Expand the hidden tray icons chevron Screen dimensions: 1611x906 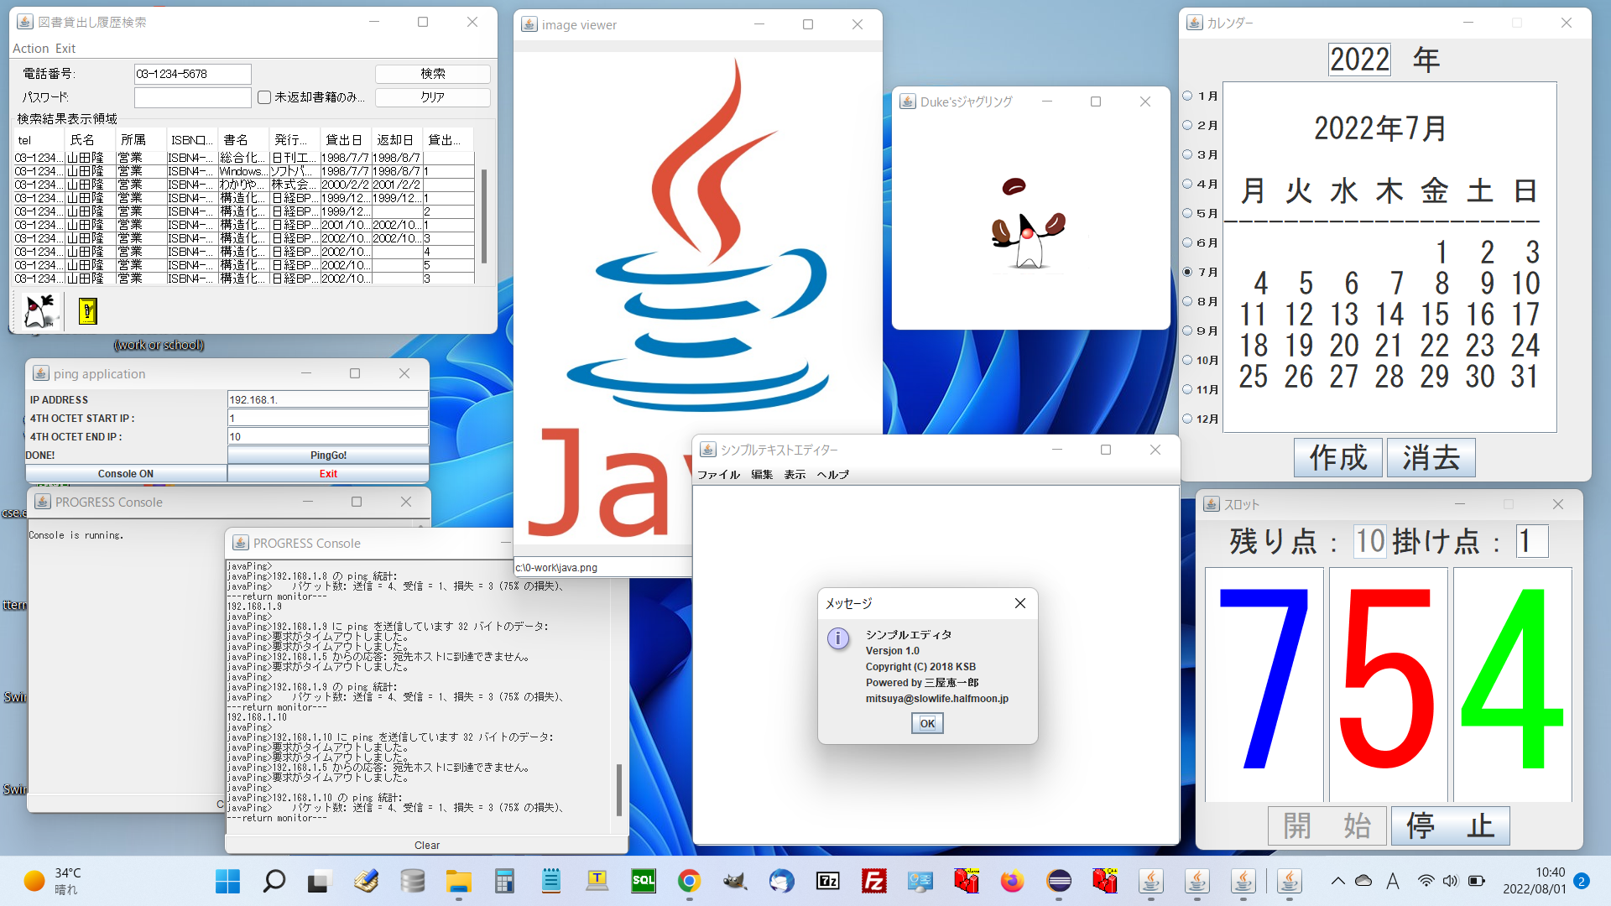1337,881
